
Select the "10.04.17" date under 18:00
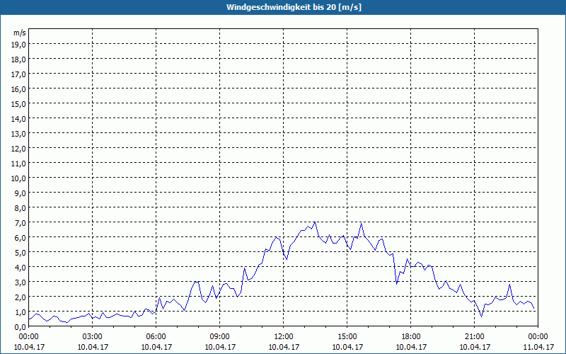click(411, 347)
